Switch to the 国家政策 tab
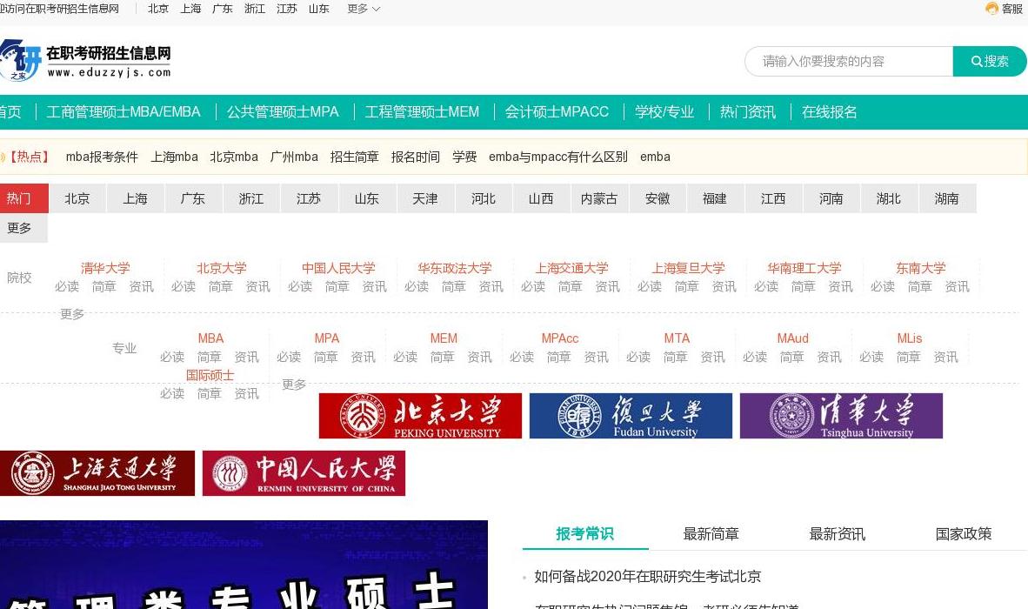The image size is (1028, 609). pos(964,533)
